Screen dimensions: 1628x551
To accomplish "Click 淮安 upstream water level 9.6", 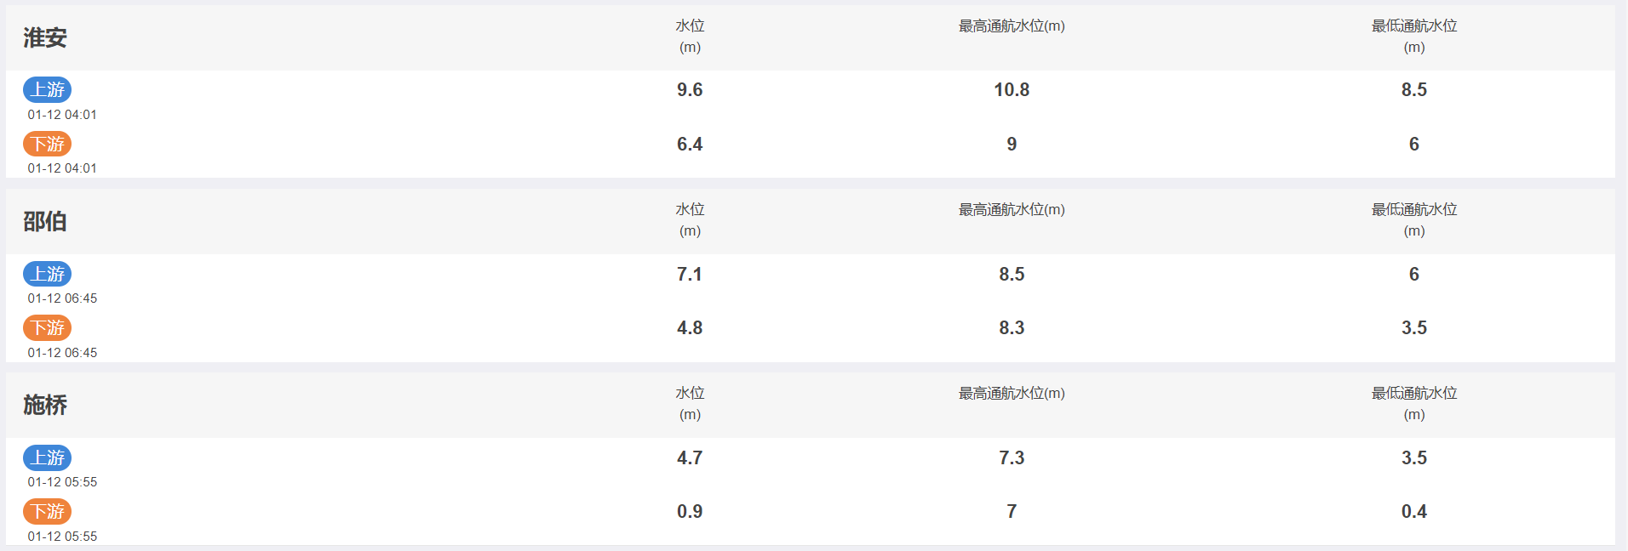I will point(690,89).
